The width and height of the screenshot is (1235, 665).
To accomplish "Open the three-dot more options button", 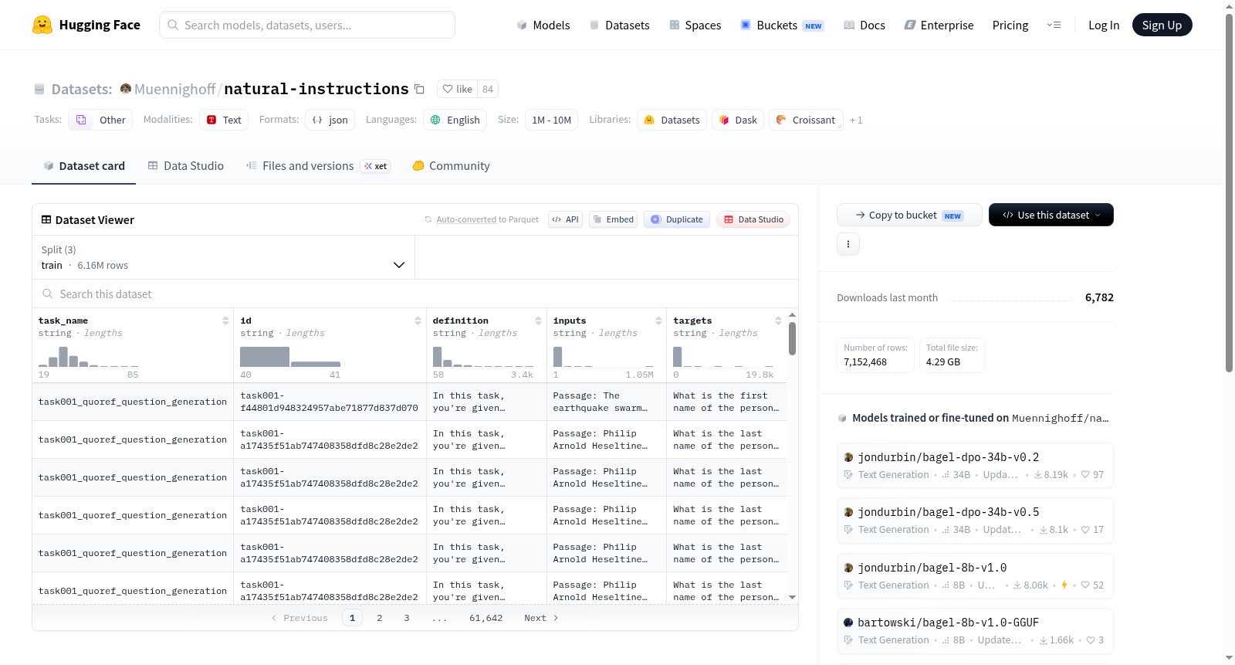I will coord(848,244).
